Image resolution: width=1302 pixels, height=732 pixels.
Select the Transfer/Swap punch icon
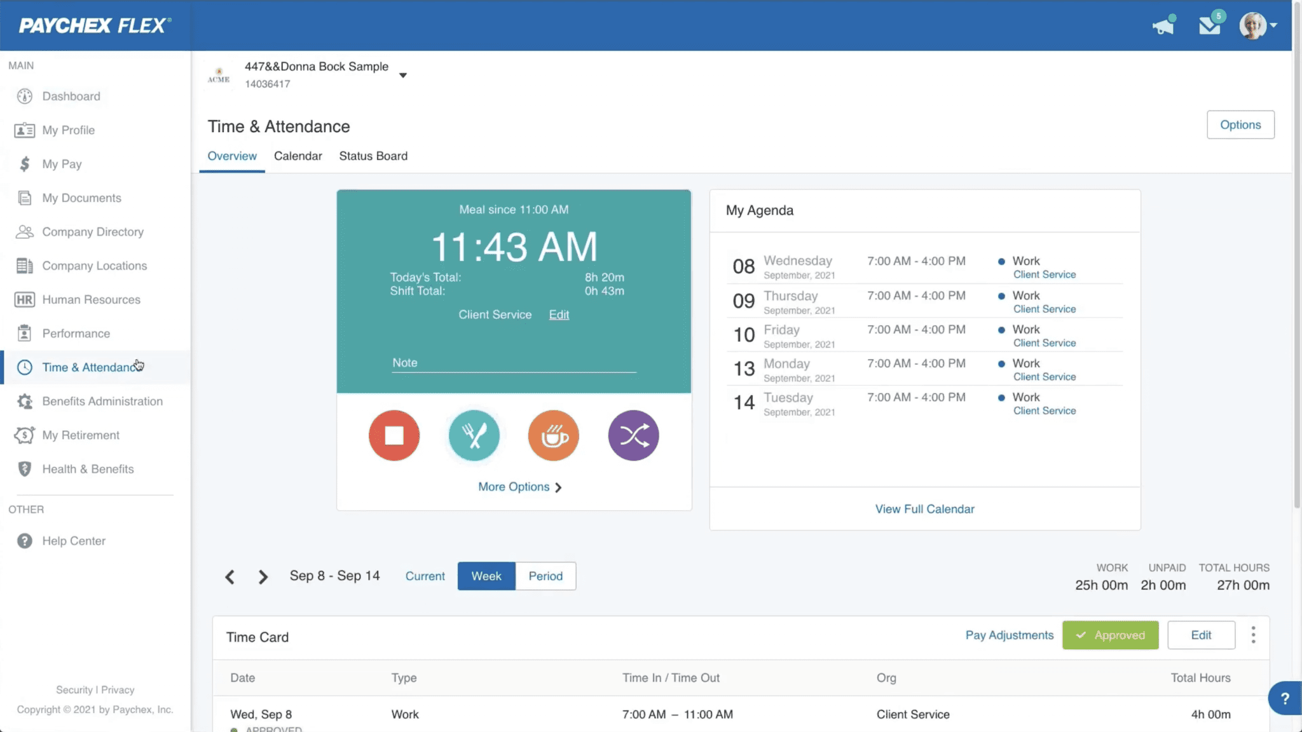pyautogui.click(x=633, y=435)
